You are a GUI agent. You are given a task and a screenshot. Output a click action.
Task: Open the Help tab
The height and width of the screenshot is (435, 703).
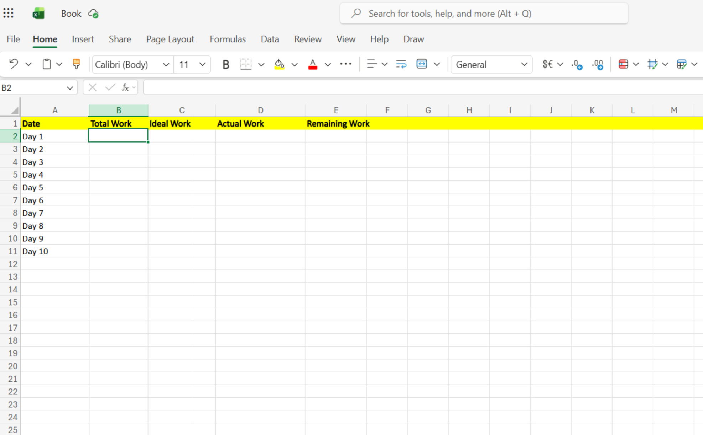click(379, 39)
